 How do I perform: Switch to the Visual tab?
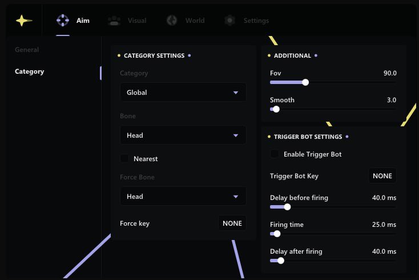click(137, 21)
